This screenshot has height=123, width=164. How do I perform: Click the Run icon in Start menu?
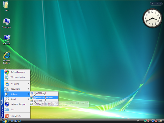7,109
